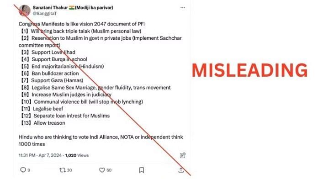Click the reply speech bubble icon
Image resolution: width=318 pixels, height=179 pixels.
pyautogui.click(x=23, y=170)
